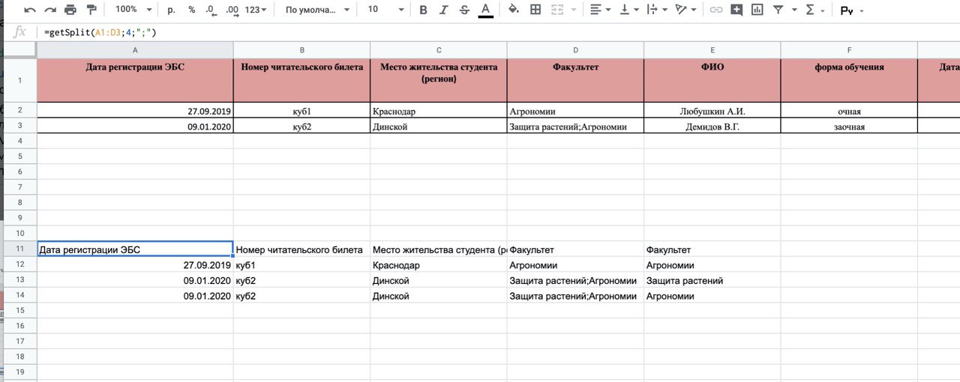Select header cell 'Дата регистрации ЭБС' in row 1
The height and width of the screenshot is (382, 960).
tap(135, 79)
